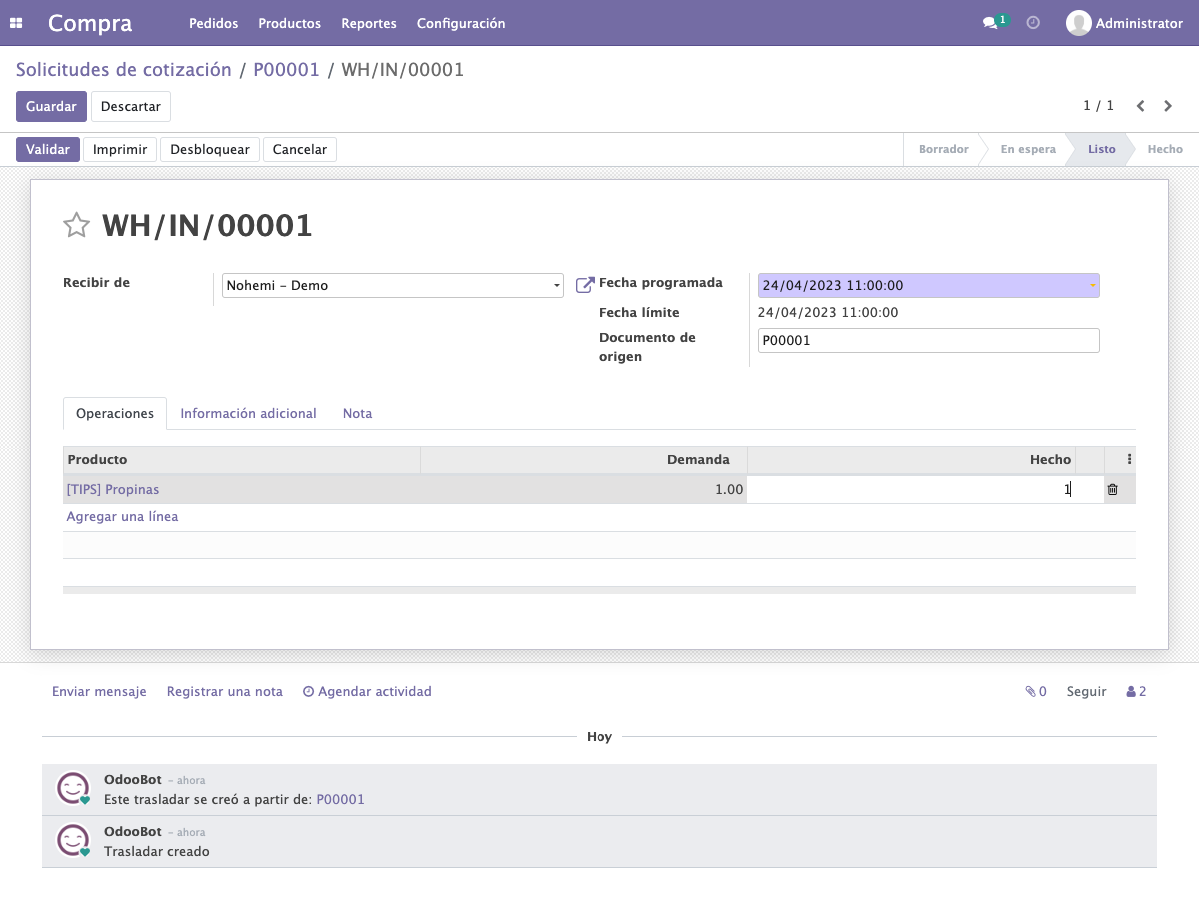1199x899 pixels.
Task: Select the En espera status stage
Action: tap(1028, 149)
